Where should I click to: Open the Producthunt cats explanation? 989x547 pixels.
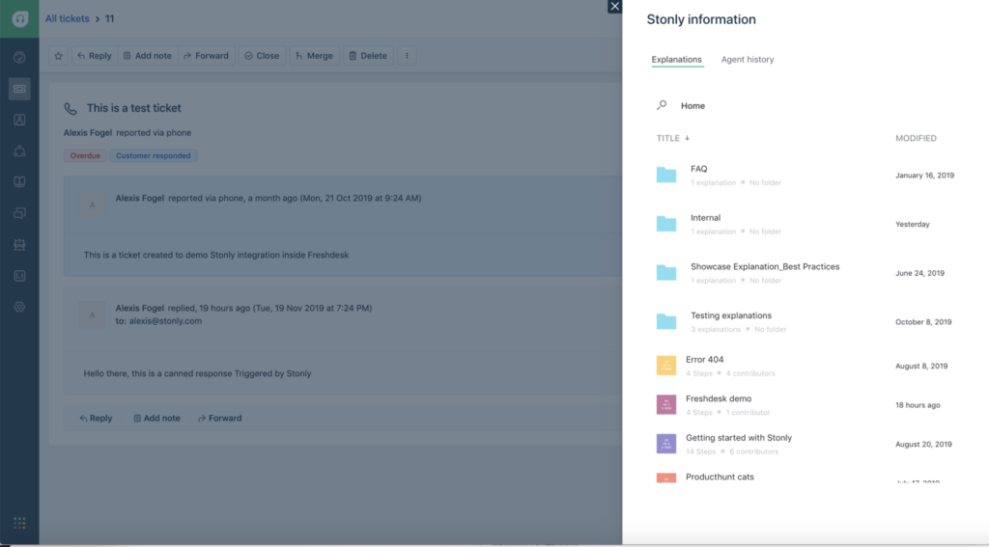[x=720, y=477]
